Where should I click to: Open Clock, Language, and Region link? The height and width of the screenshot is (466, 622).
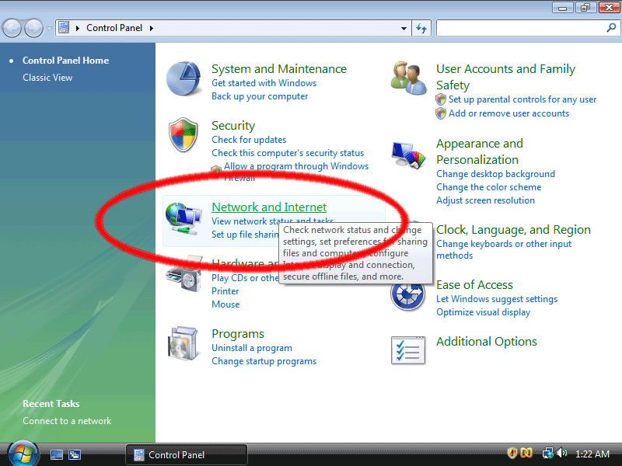point(513,230)
